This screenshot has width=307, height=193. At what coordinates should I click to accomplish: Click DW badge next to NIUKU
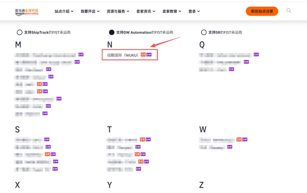coord(149,55)
